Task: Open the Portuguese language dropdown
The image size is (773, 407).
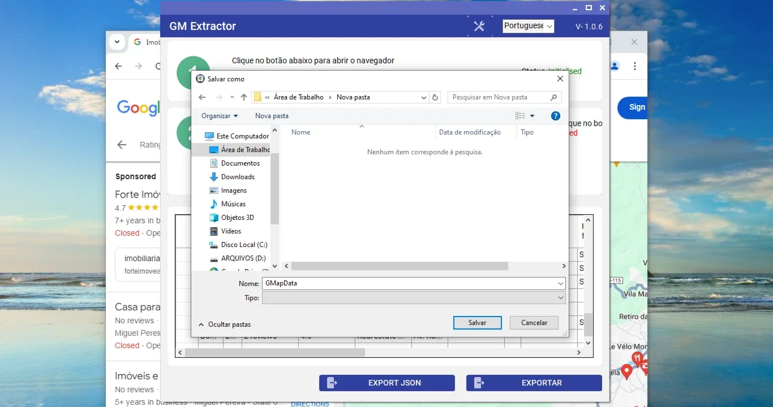Action: click(x=529, y=26)
